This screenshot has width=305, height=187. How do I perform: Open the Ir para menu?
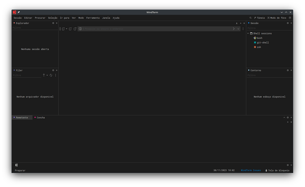coord(65,18)
